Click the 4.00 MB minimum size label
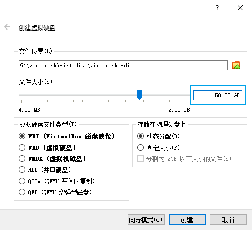 click(x=29, y=110)
